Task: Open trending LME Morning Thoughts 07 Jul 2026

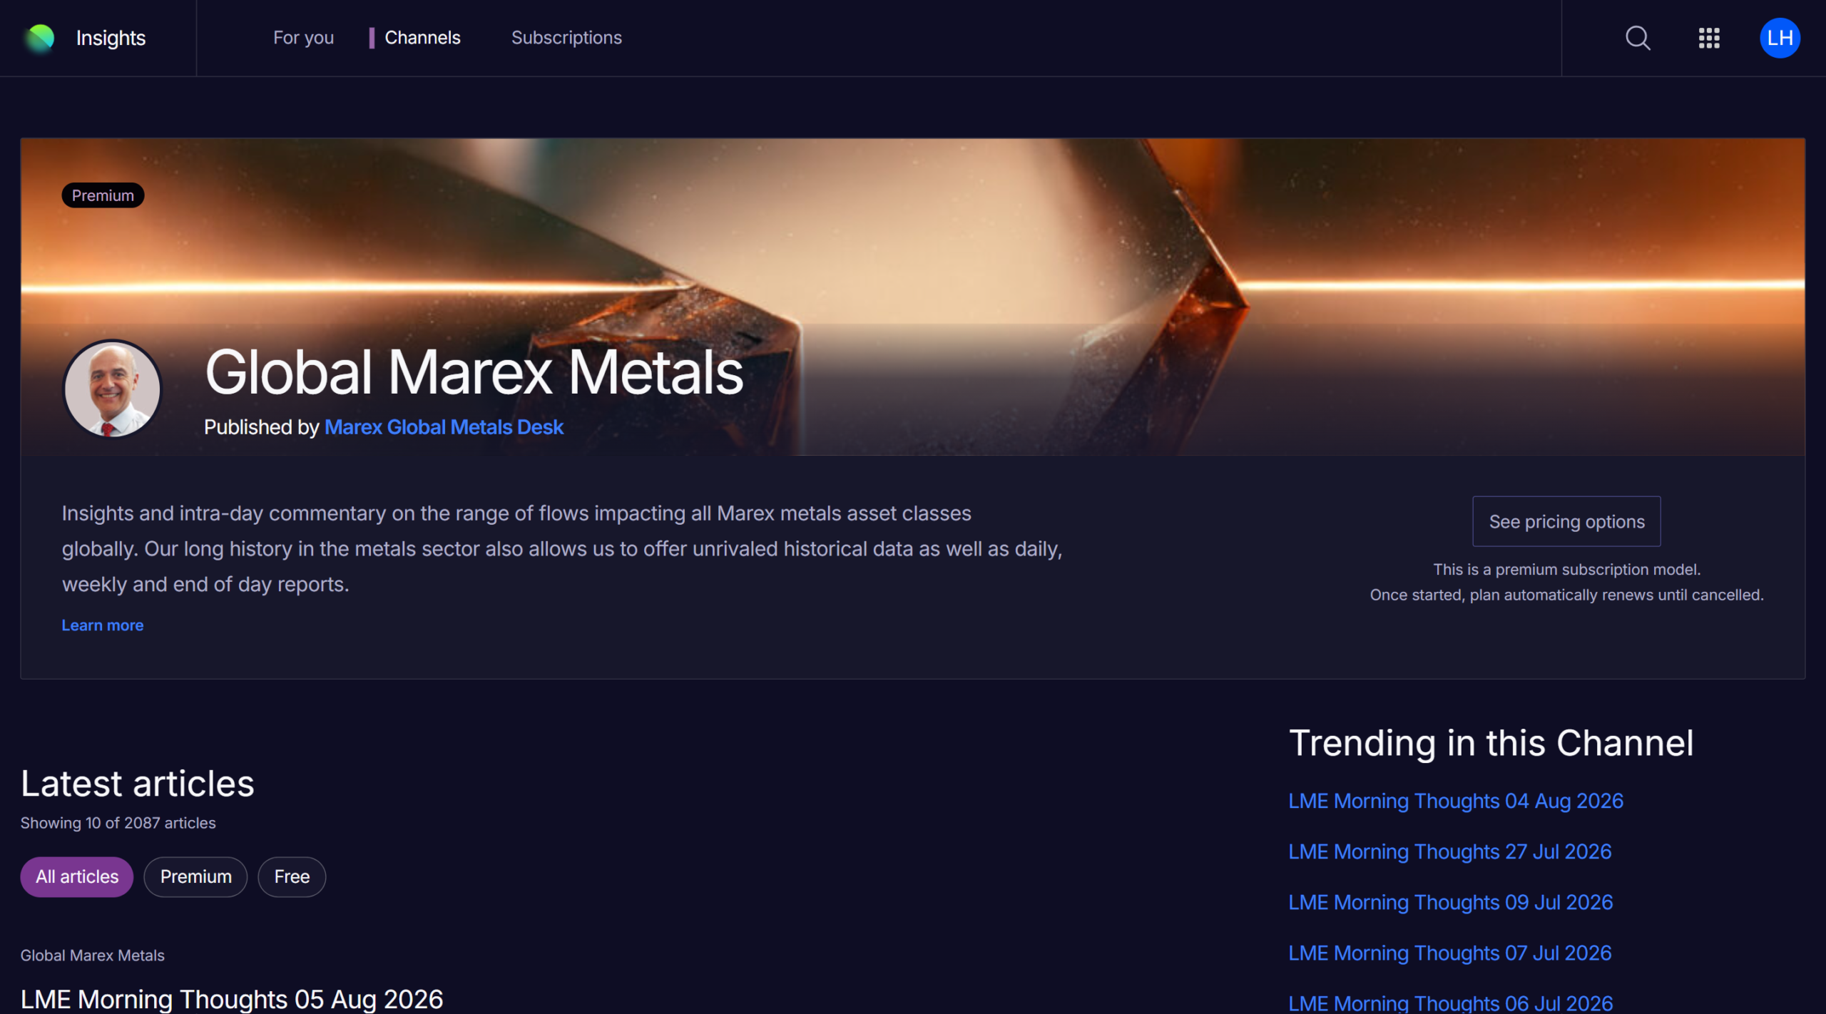Action: pyautogui.click(x=1450, y=953)
